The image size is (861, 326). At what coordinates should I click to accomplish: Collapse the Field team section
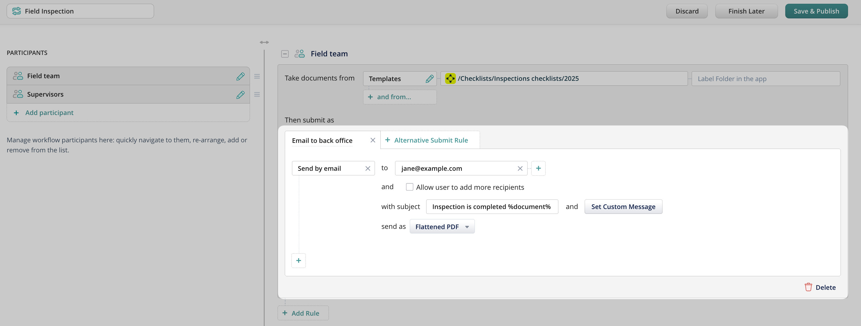285,54
